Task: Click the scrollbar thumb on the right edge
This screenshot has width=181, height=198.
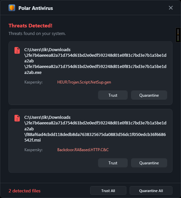Action: point(178,35)
